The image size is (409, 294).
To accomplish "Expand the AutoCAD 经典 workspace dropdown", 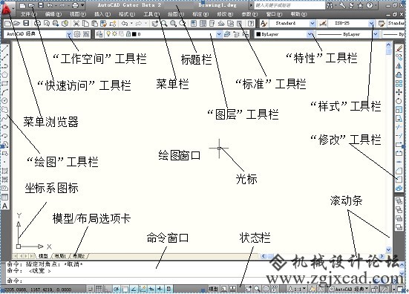I will tap(69, 34).
